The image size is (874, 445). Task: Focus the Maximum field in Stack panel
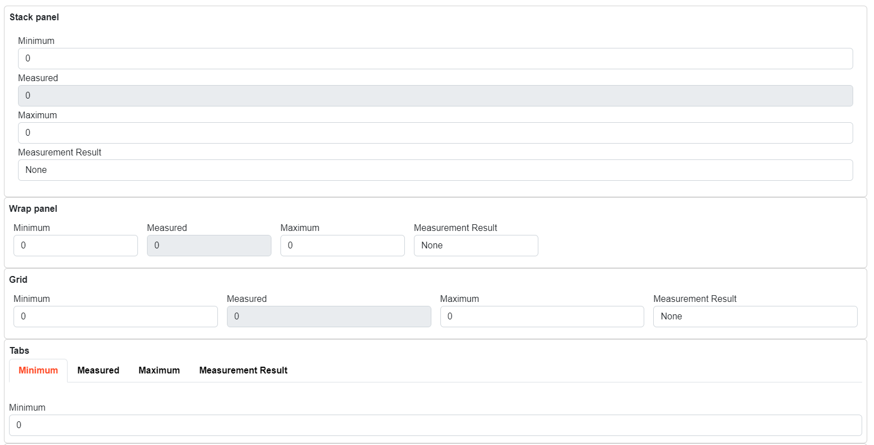(435, 133)
